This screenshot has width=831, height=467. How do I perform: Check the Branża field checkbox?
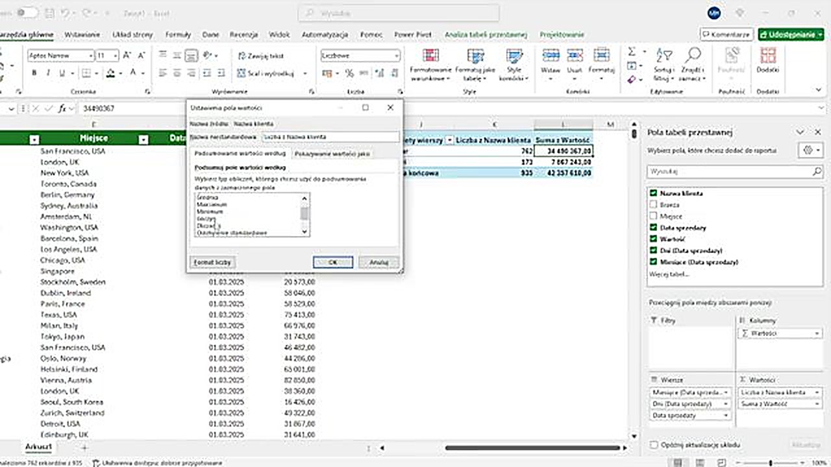tap(653, 205)
